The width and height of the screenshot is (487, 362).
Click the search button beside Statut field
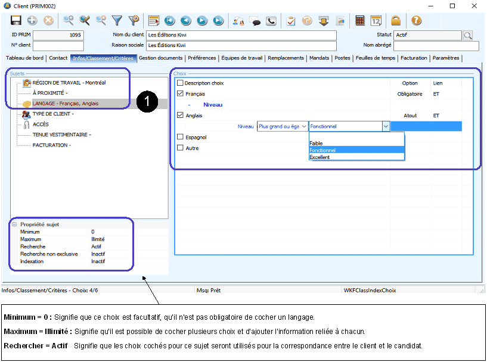[468, 35]
